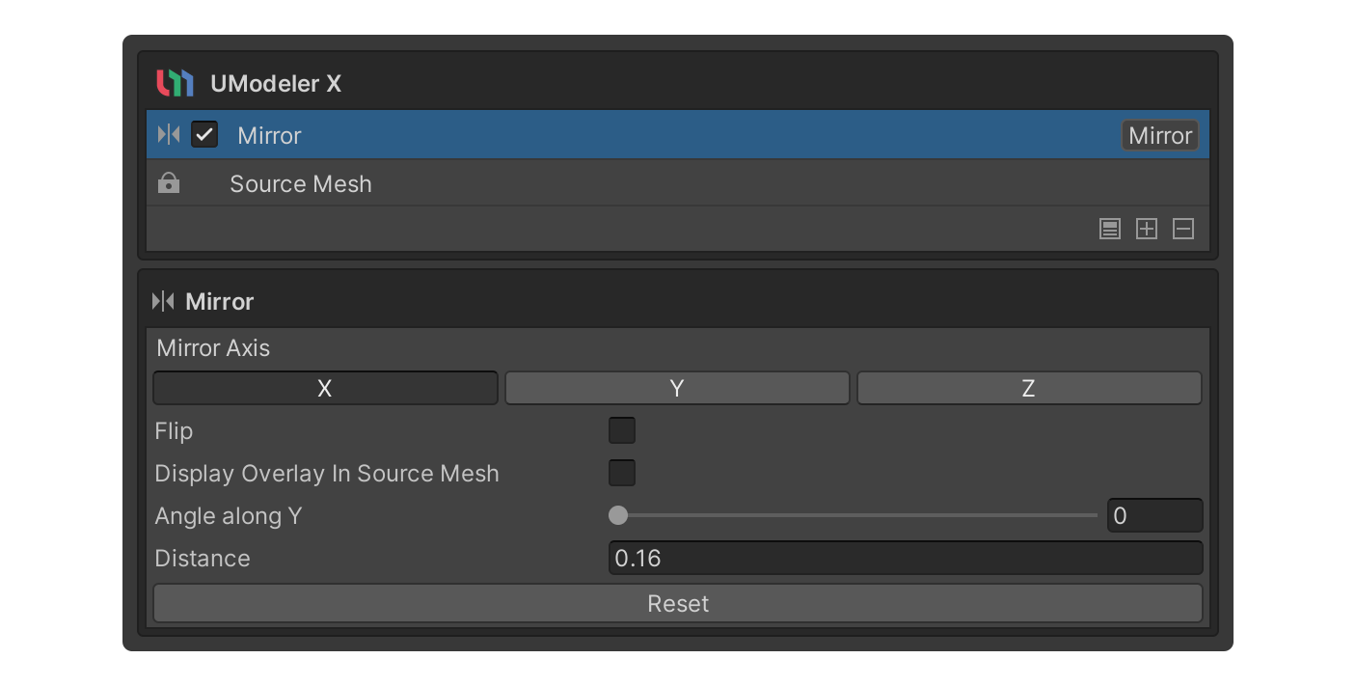Click the Distance input field
The height and width of the screenshot is (686, 1356).
point(905,558)
